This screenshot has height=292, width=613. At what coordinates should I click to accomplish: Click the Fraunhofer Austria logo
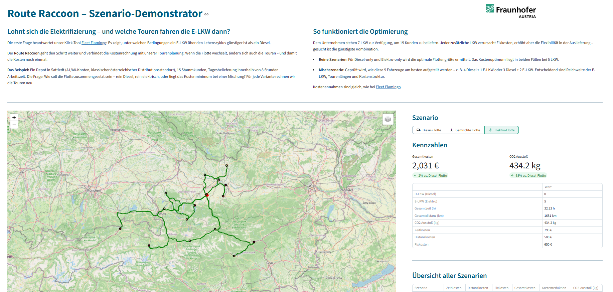point(510,11)
